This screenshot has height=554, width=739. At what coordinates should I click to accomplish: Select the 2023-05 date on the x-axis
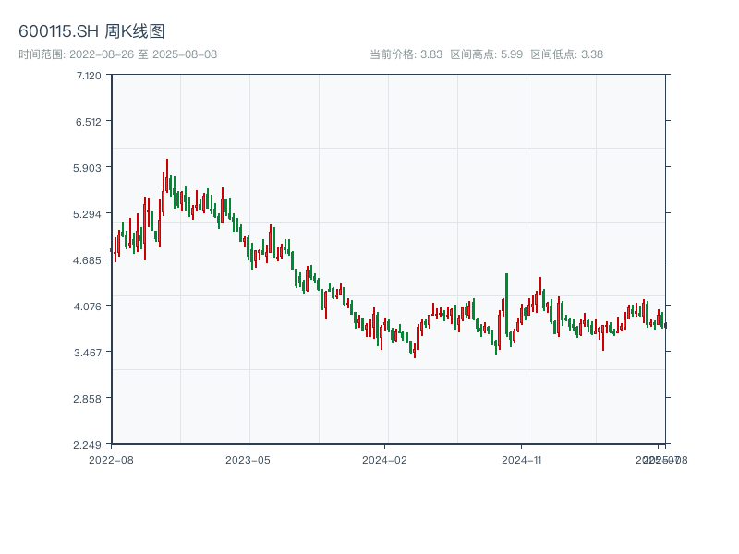point(248,459)
